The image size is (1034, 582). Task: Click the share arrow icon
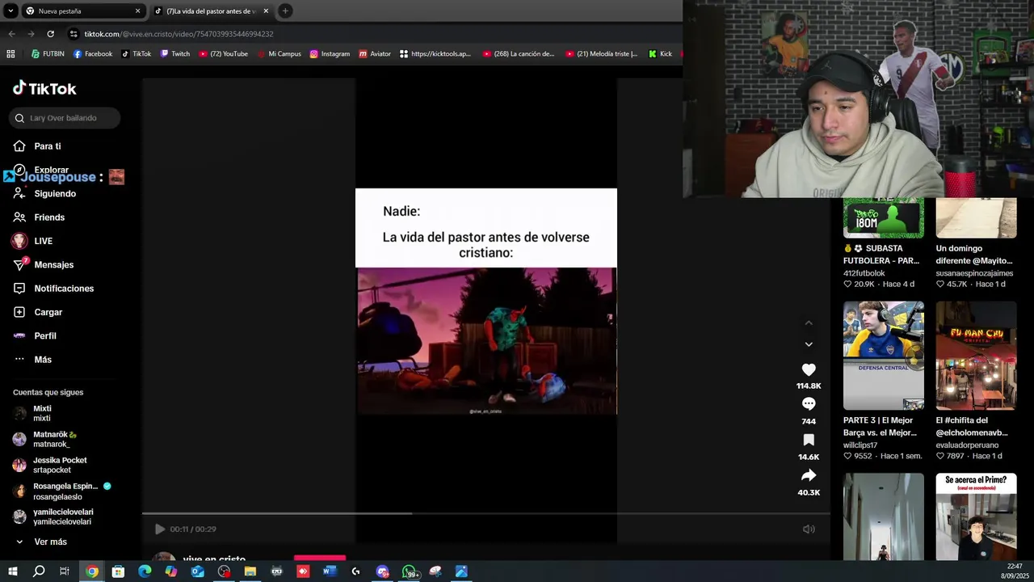pyautogui.click(x=809, y=475)
